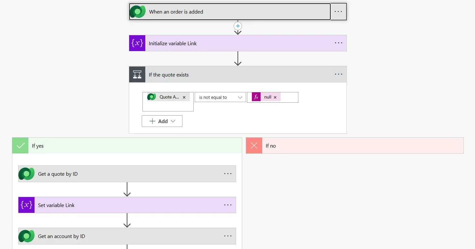
Task: Open options menu for Initialize variable Link
Action: click(x=338, y=43)
